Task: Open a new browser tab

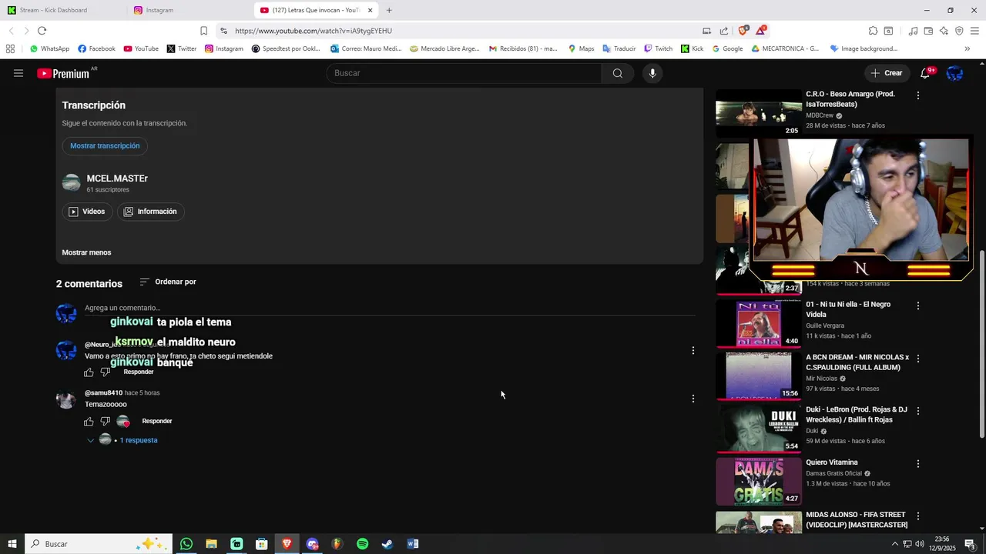Action: [389, 10]
